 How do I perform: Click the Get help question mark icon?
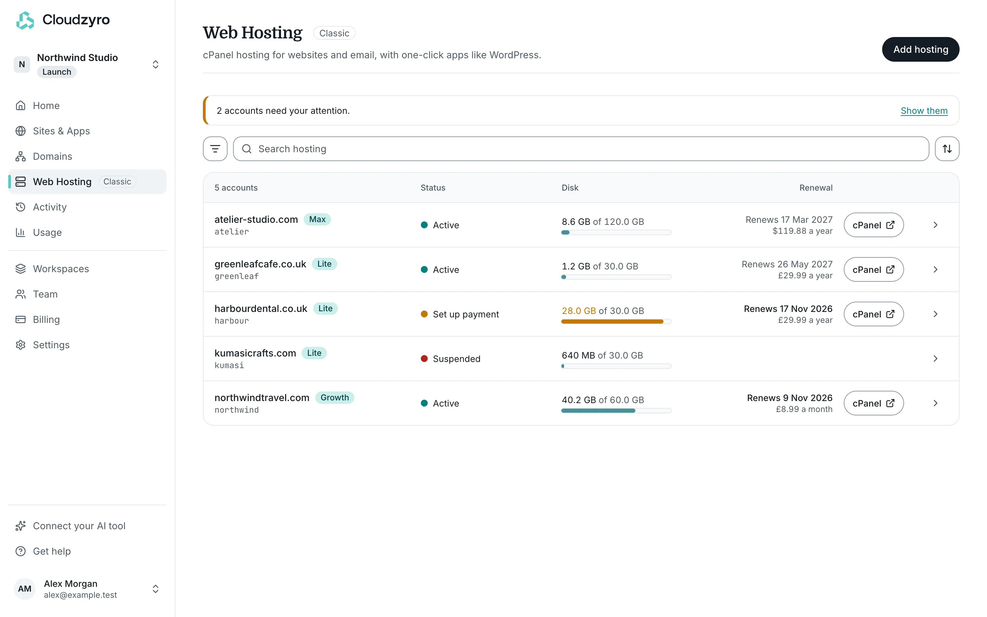(21, 551)
